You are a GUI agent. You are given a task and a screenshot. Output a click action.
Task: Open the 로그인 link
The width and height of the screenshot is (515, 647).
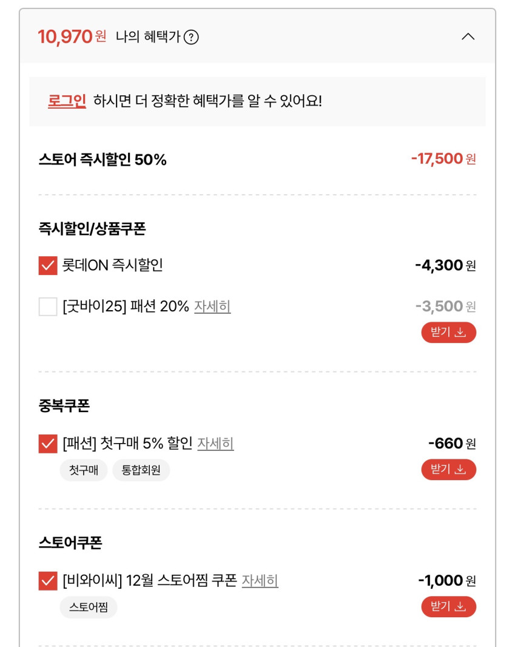coord(67,101)
